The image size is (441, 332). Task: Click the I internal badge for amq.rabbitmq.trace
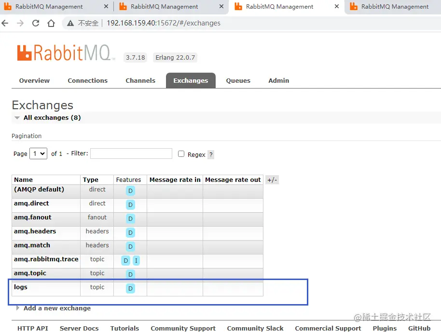click(136, 261)
